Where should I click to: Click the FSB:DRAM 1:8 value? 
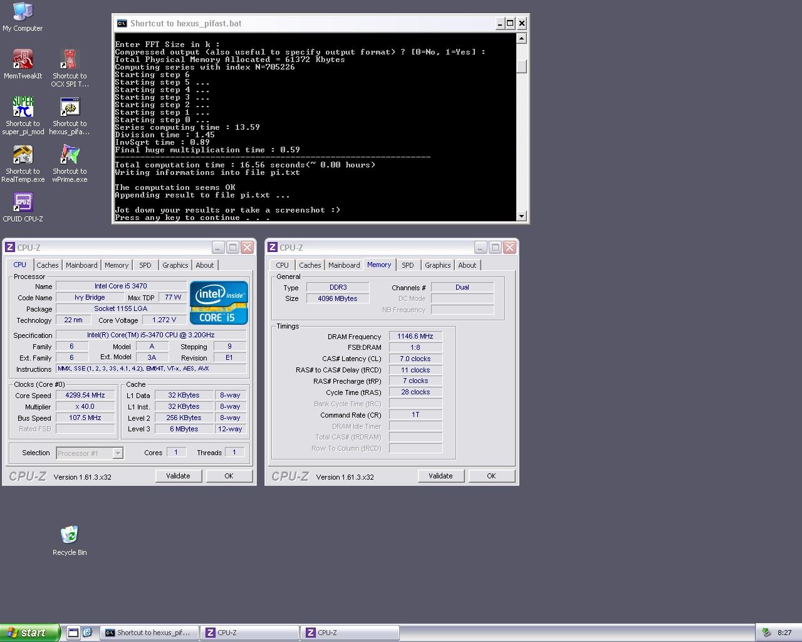tap(415, 347)
